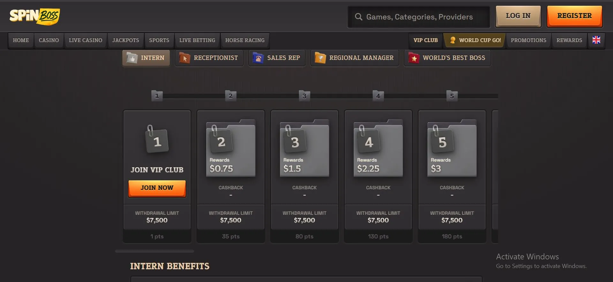Go to Sports
Screen dimensions: 613x282
point(159,40)
